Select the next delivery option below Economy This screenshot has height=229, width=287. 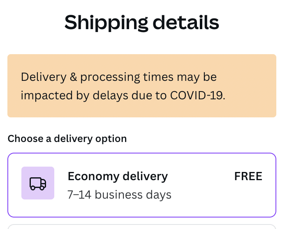click(x=142, y=227)
